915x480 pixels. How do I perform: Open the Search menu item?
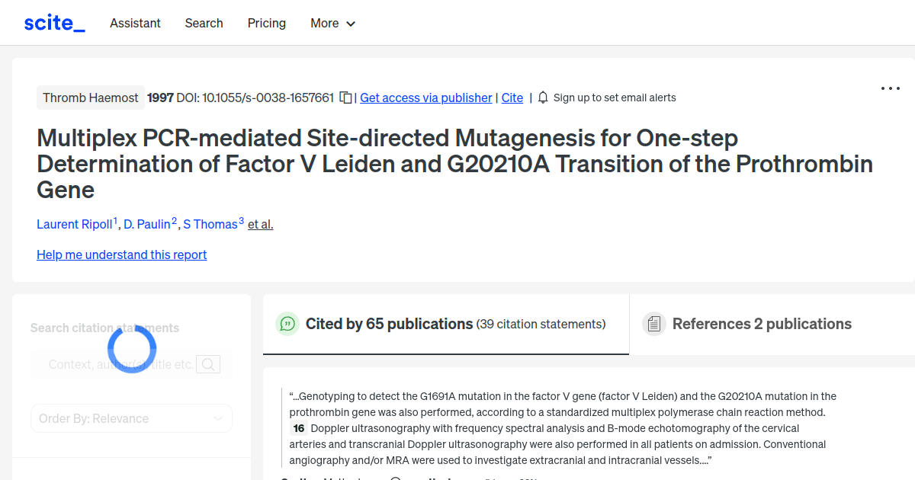[204, 23]
